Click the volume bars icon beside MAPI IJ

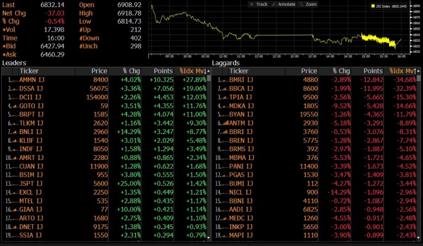pyautogui.click(x=226, y=236)
